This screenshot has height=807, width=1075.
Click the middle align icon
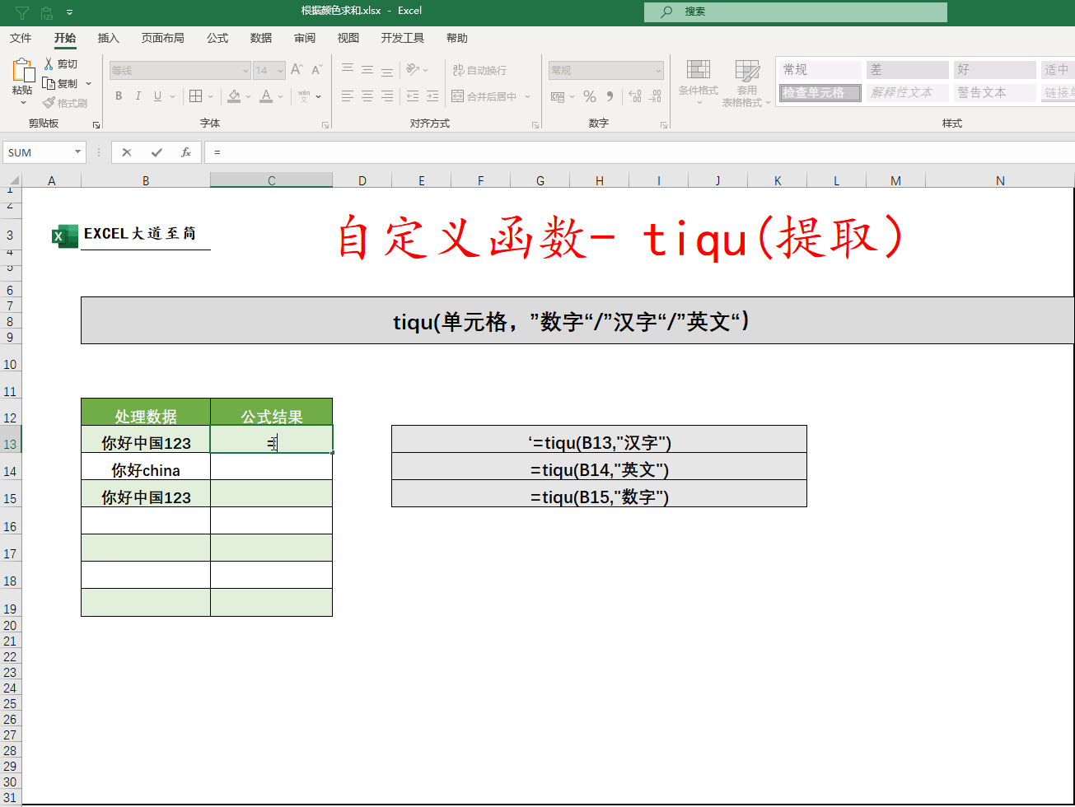[x=367, y=70]
